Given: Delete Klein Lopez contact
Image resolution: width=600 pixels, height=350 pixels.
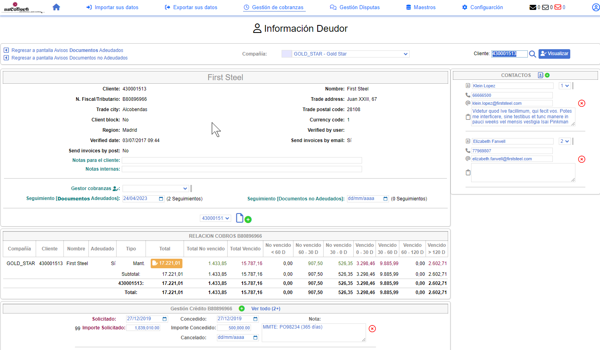Looking at the screenshot, I should (582, 103).
